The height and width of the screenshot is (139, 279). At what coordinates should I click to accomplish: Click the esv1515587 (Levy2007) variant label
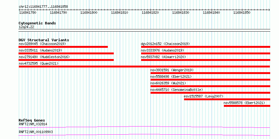tap(203, 96)
